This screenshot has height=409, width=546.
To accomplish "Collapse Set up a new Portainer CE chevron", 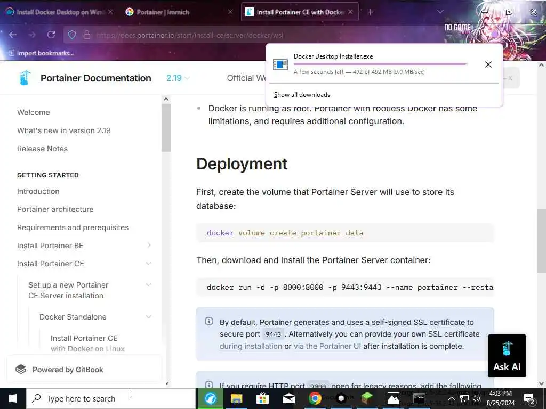I will tap(149, 285).
